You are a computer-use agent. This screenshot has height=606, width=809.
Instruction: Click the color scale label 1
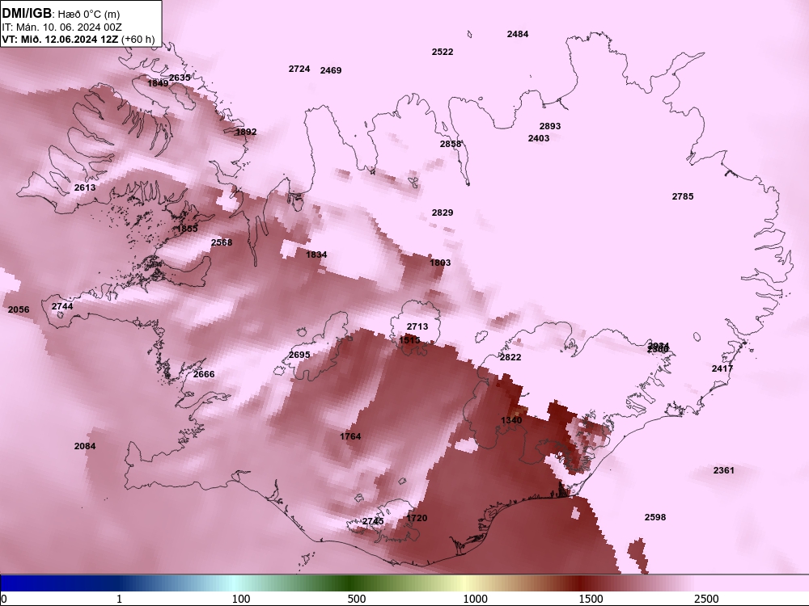point(119,600)
